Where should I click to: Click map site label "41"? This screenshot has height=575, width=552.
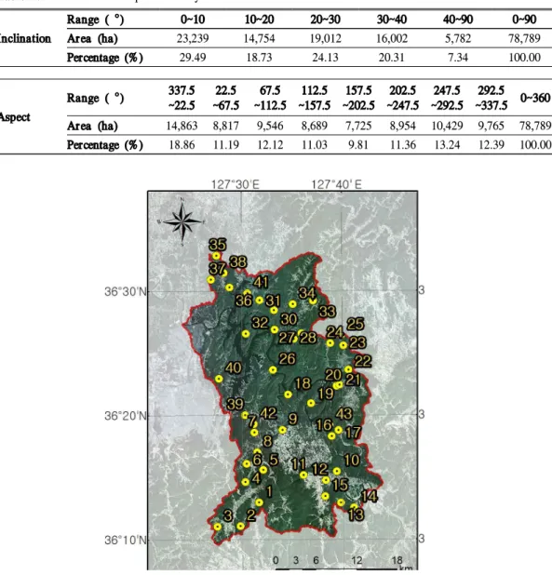tap(261, 282)
